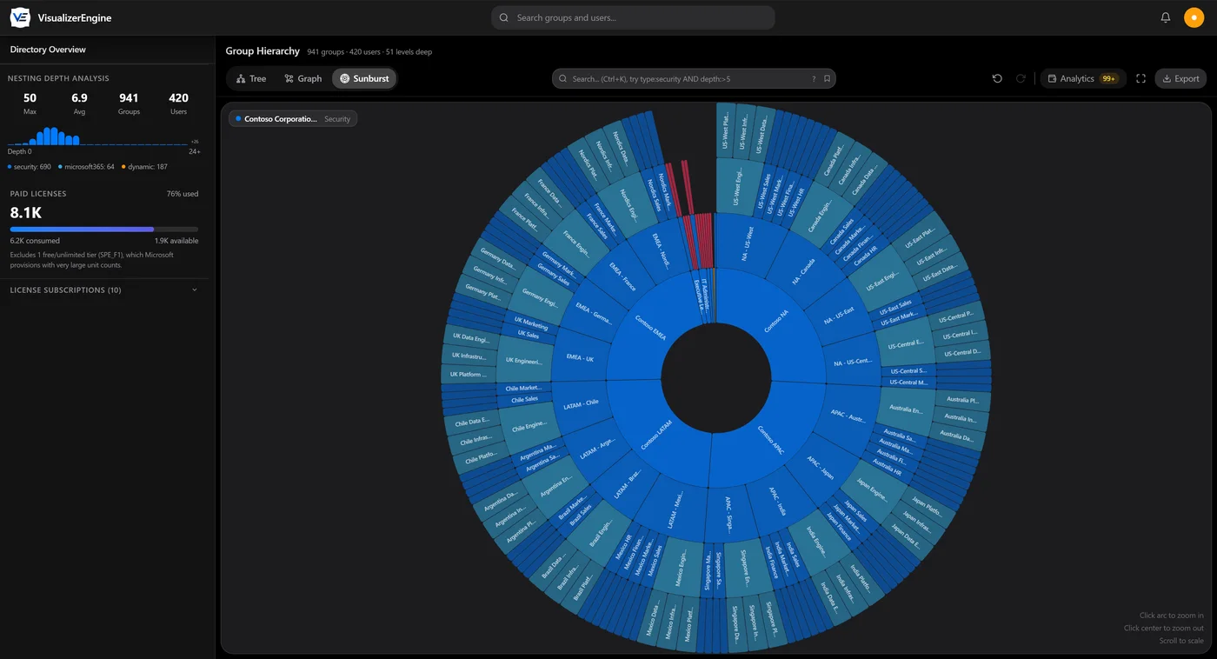This screenshot has width=1217, height=659.
Task: Zoom into the Contoso LATAM arc
Action: 657,434
